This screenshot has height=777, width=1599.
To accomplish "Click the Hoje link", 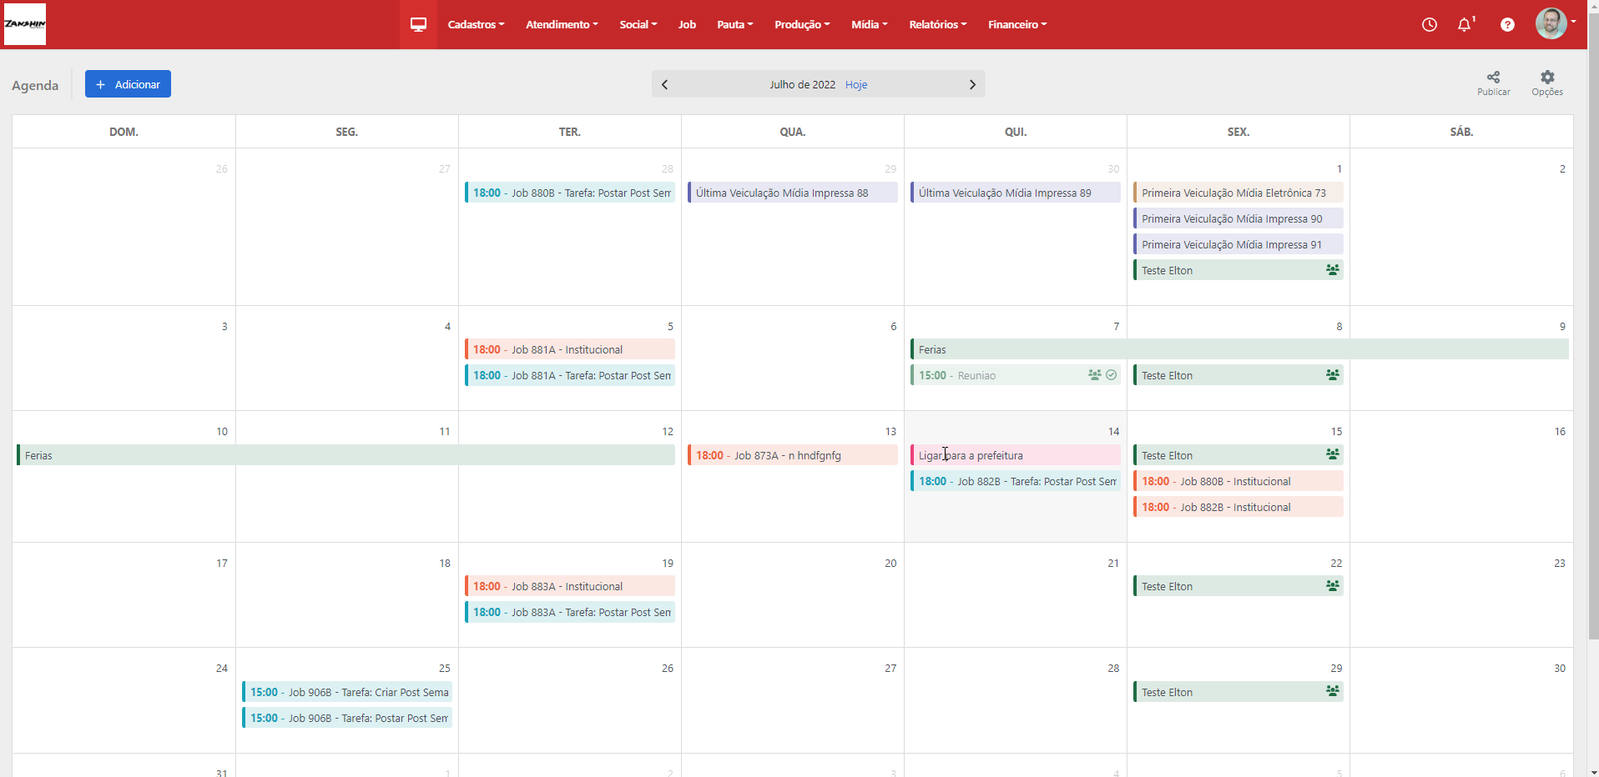I will coord(855,85).
